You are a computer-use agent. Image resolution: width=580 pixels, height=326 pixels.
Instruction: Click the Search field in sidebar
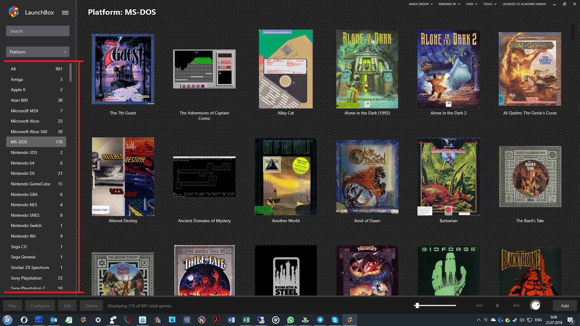[x=38, y=31]
